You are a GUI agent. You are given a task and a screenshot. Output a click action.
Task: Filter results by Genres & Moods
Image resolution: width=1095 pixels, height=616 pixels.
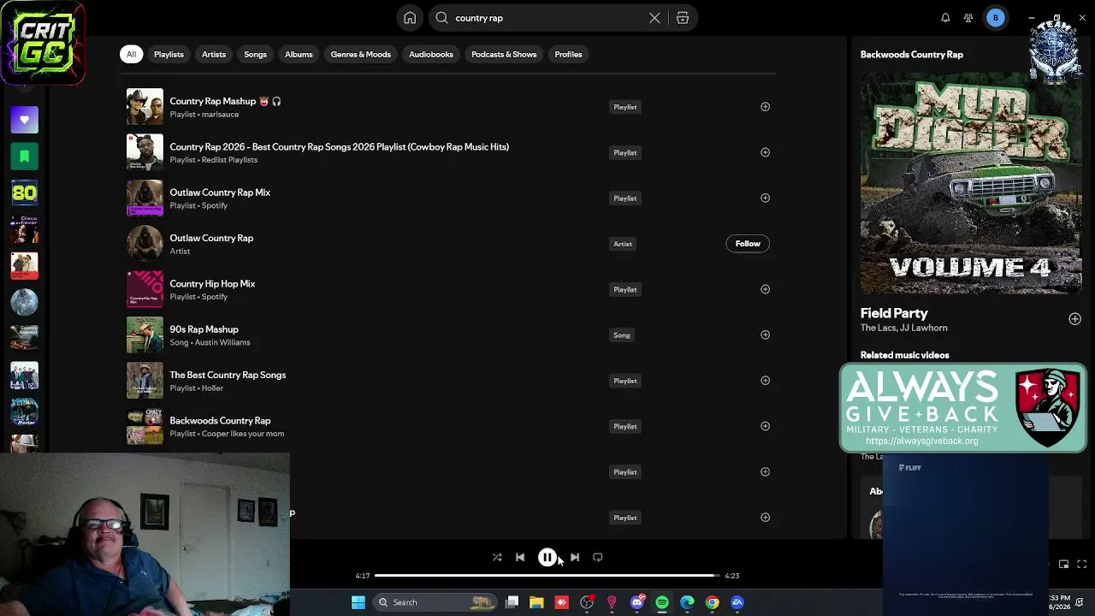click(361, 54)
